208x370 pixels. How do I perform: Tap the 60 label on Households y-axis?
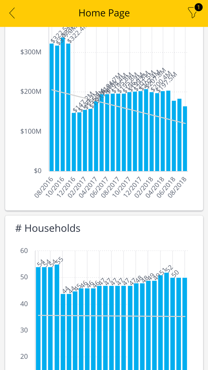[x=24, y=251]
